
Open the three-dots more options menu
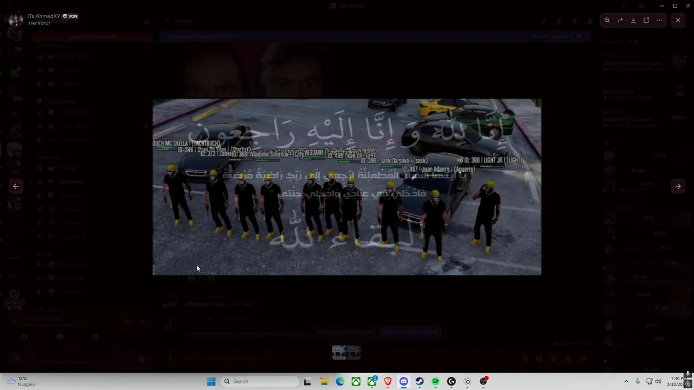pyautogui.click(x=659, y=20)
